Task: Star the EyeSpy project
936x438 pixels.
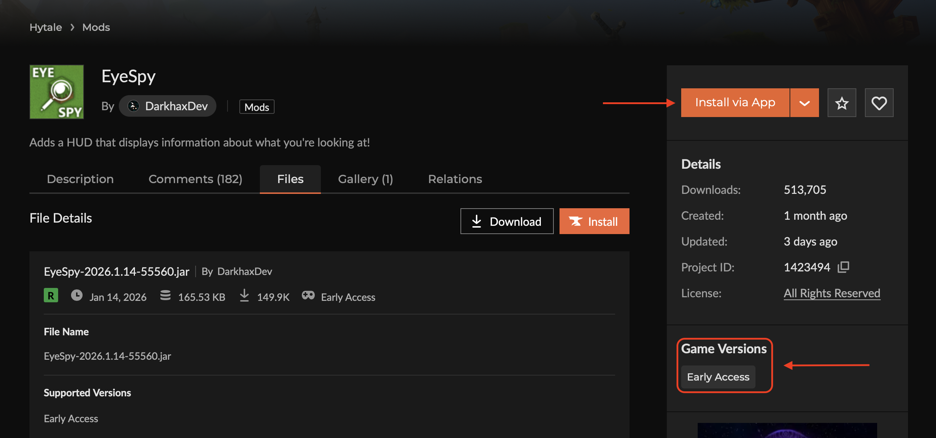Action: (842, 103)
